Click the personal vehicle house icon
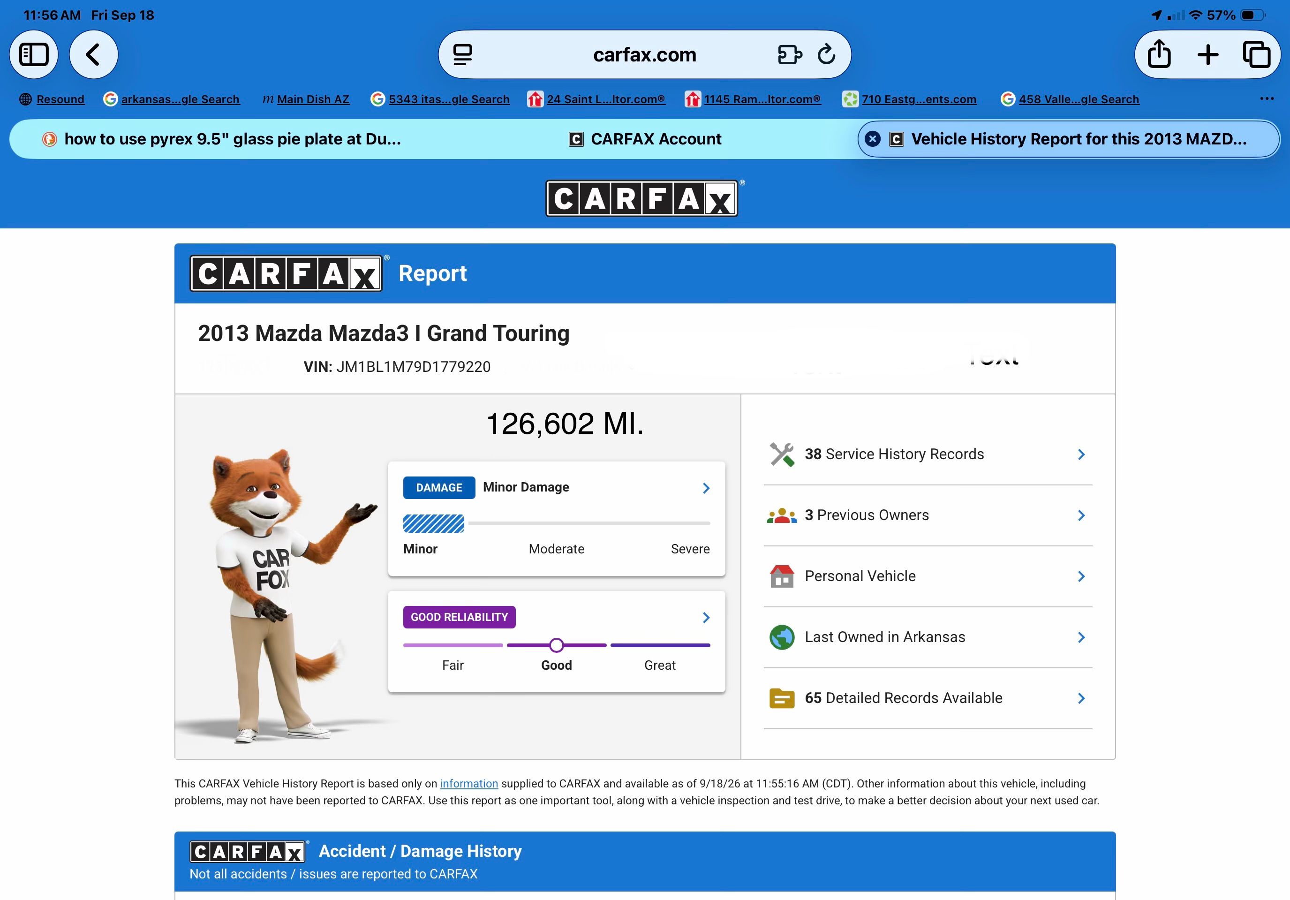 point(782,576)
